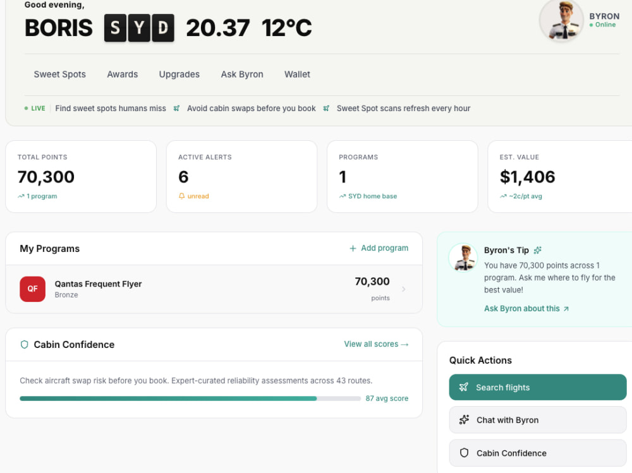This screenshot has height=473, width=632.
Task: Click the Cabin Confidence average score bar
Action: (x=190, y=398)
